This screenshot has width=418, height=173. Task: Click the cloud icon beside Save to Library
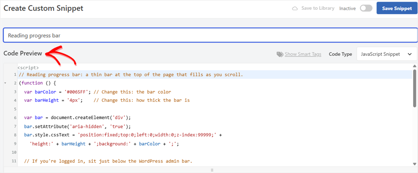(295, 8)
